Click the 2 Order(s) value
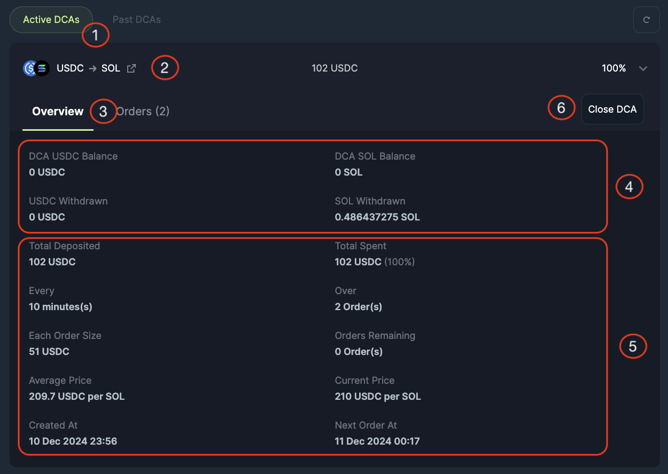Screen dimensions: 668x474 click(x=359, y=307)
